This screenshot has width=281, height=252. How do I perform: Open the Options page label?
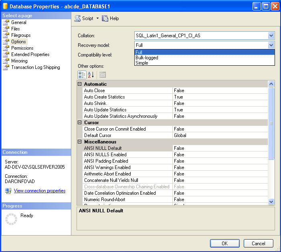point(18,42)
